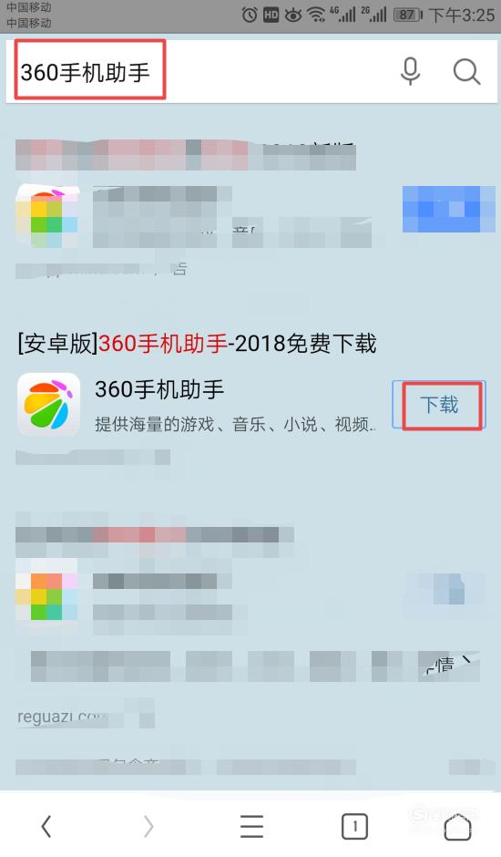Open the description 提供海量的游戏、音乐、小说、视频

pyautogui.click(x=235, y=424)
